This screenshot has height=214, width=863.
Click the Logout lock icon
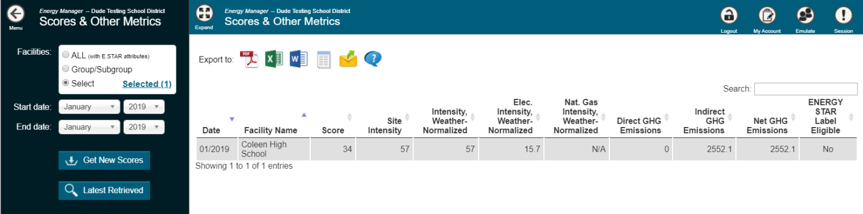(x=729, y=15)
